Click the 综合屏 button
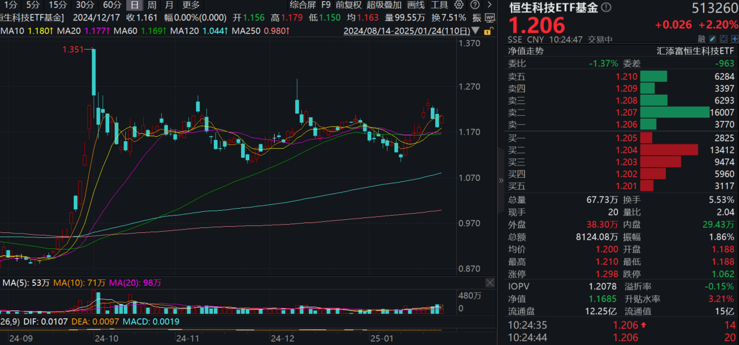The image size is (739, 345). coord(303,5)
